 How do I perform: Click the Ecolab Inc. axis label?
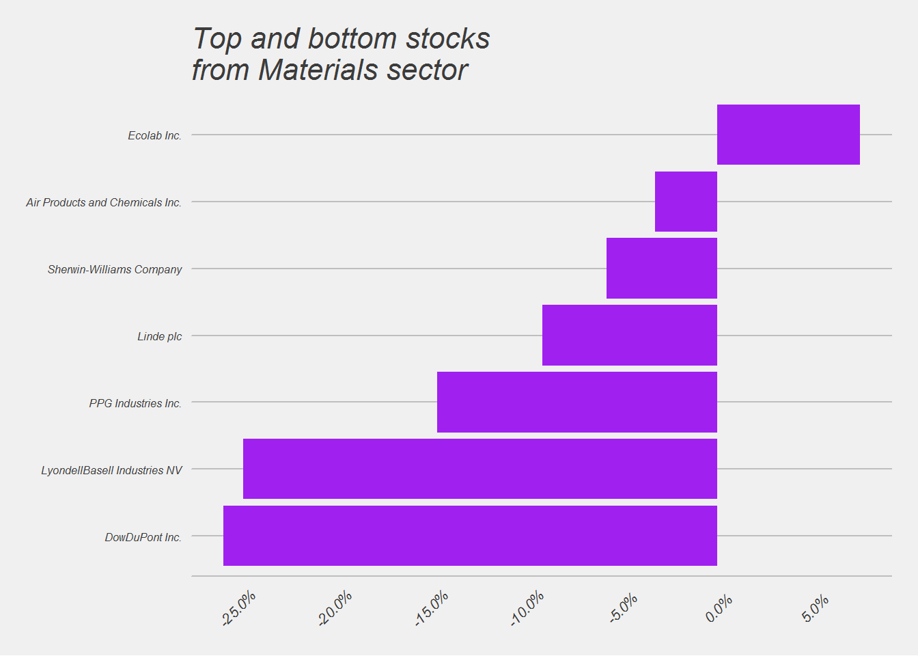pos(155,135)
